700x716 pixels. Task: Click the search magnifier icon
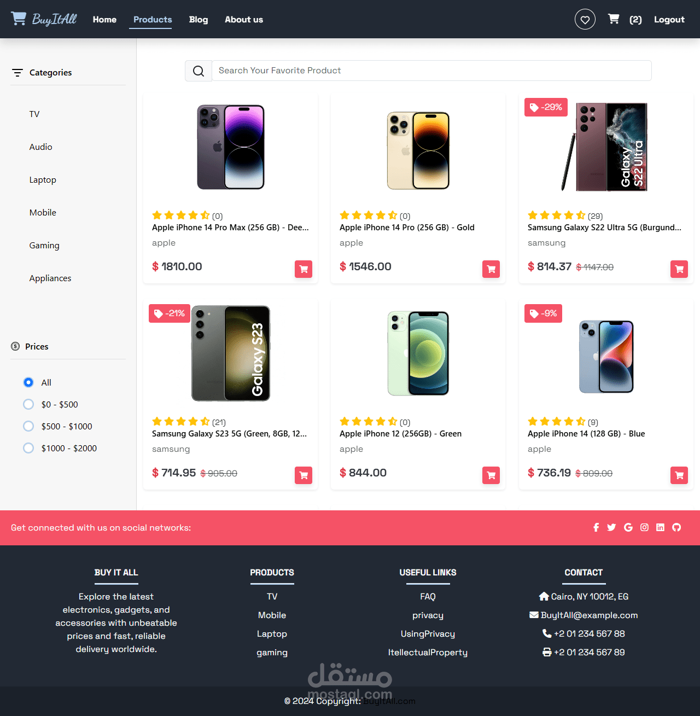pos(199,71)
